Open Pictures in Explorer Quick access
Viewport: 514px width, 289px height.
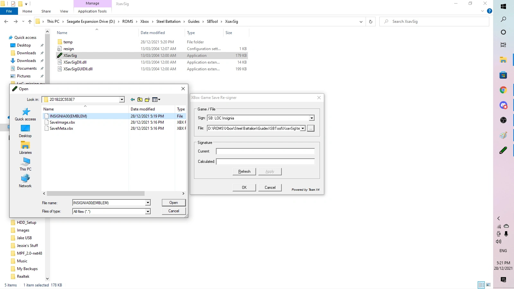pos(24,76)
